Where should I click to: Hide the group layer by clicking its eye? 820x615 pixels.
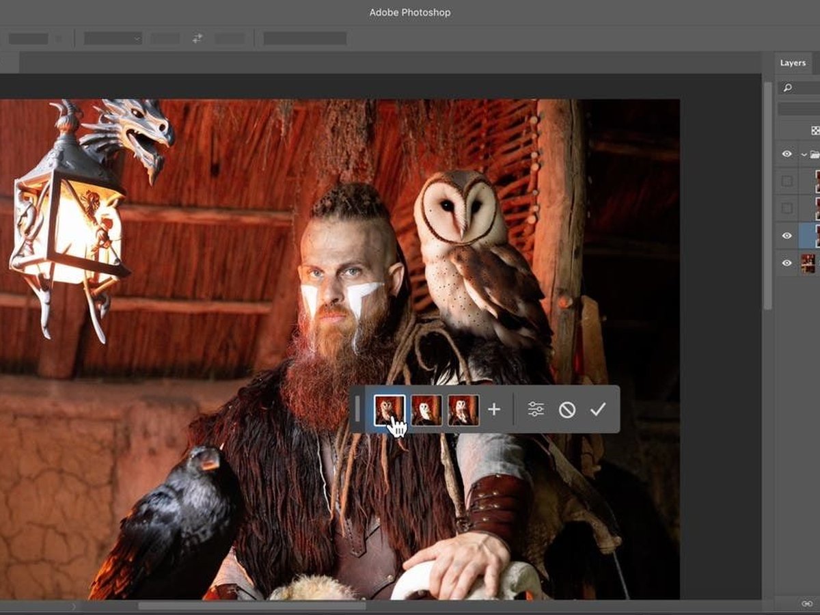click(x=788, y=154)
